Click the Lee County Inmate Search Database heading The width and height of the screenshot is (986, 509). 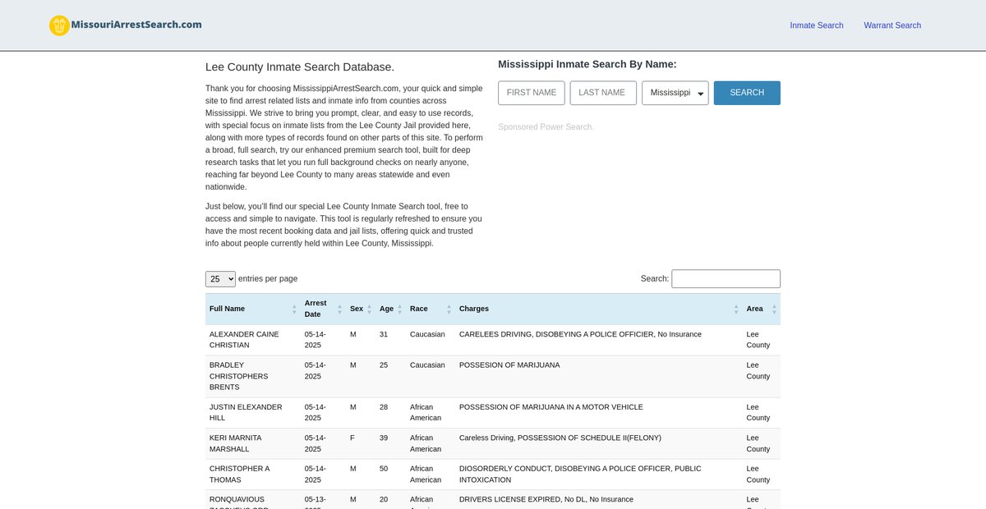tap(300, 67)
